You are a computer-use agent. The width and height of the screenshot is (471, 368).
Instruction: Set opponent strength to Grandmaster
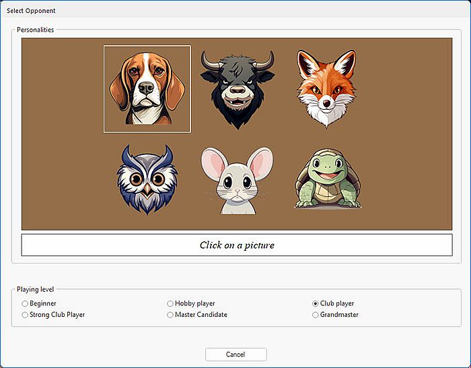(x=316, y=315)
